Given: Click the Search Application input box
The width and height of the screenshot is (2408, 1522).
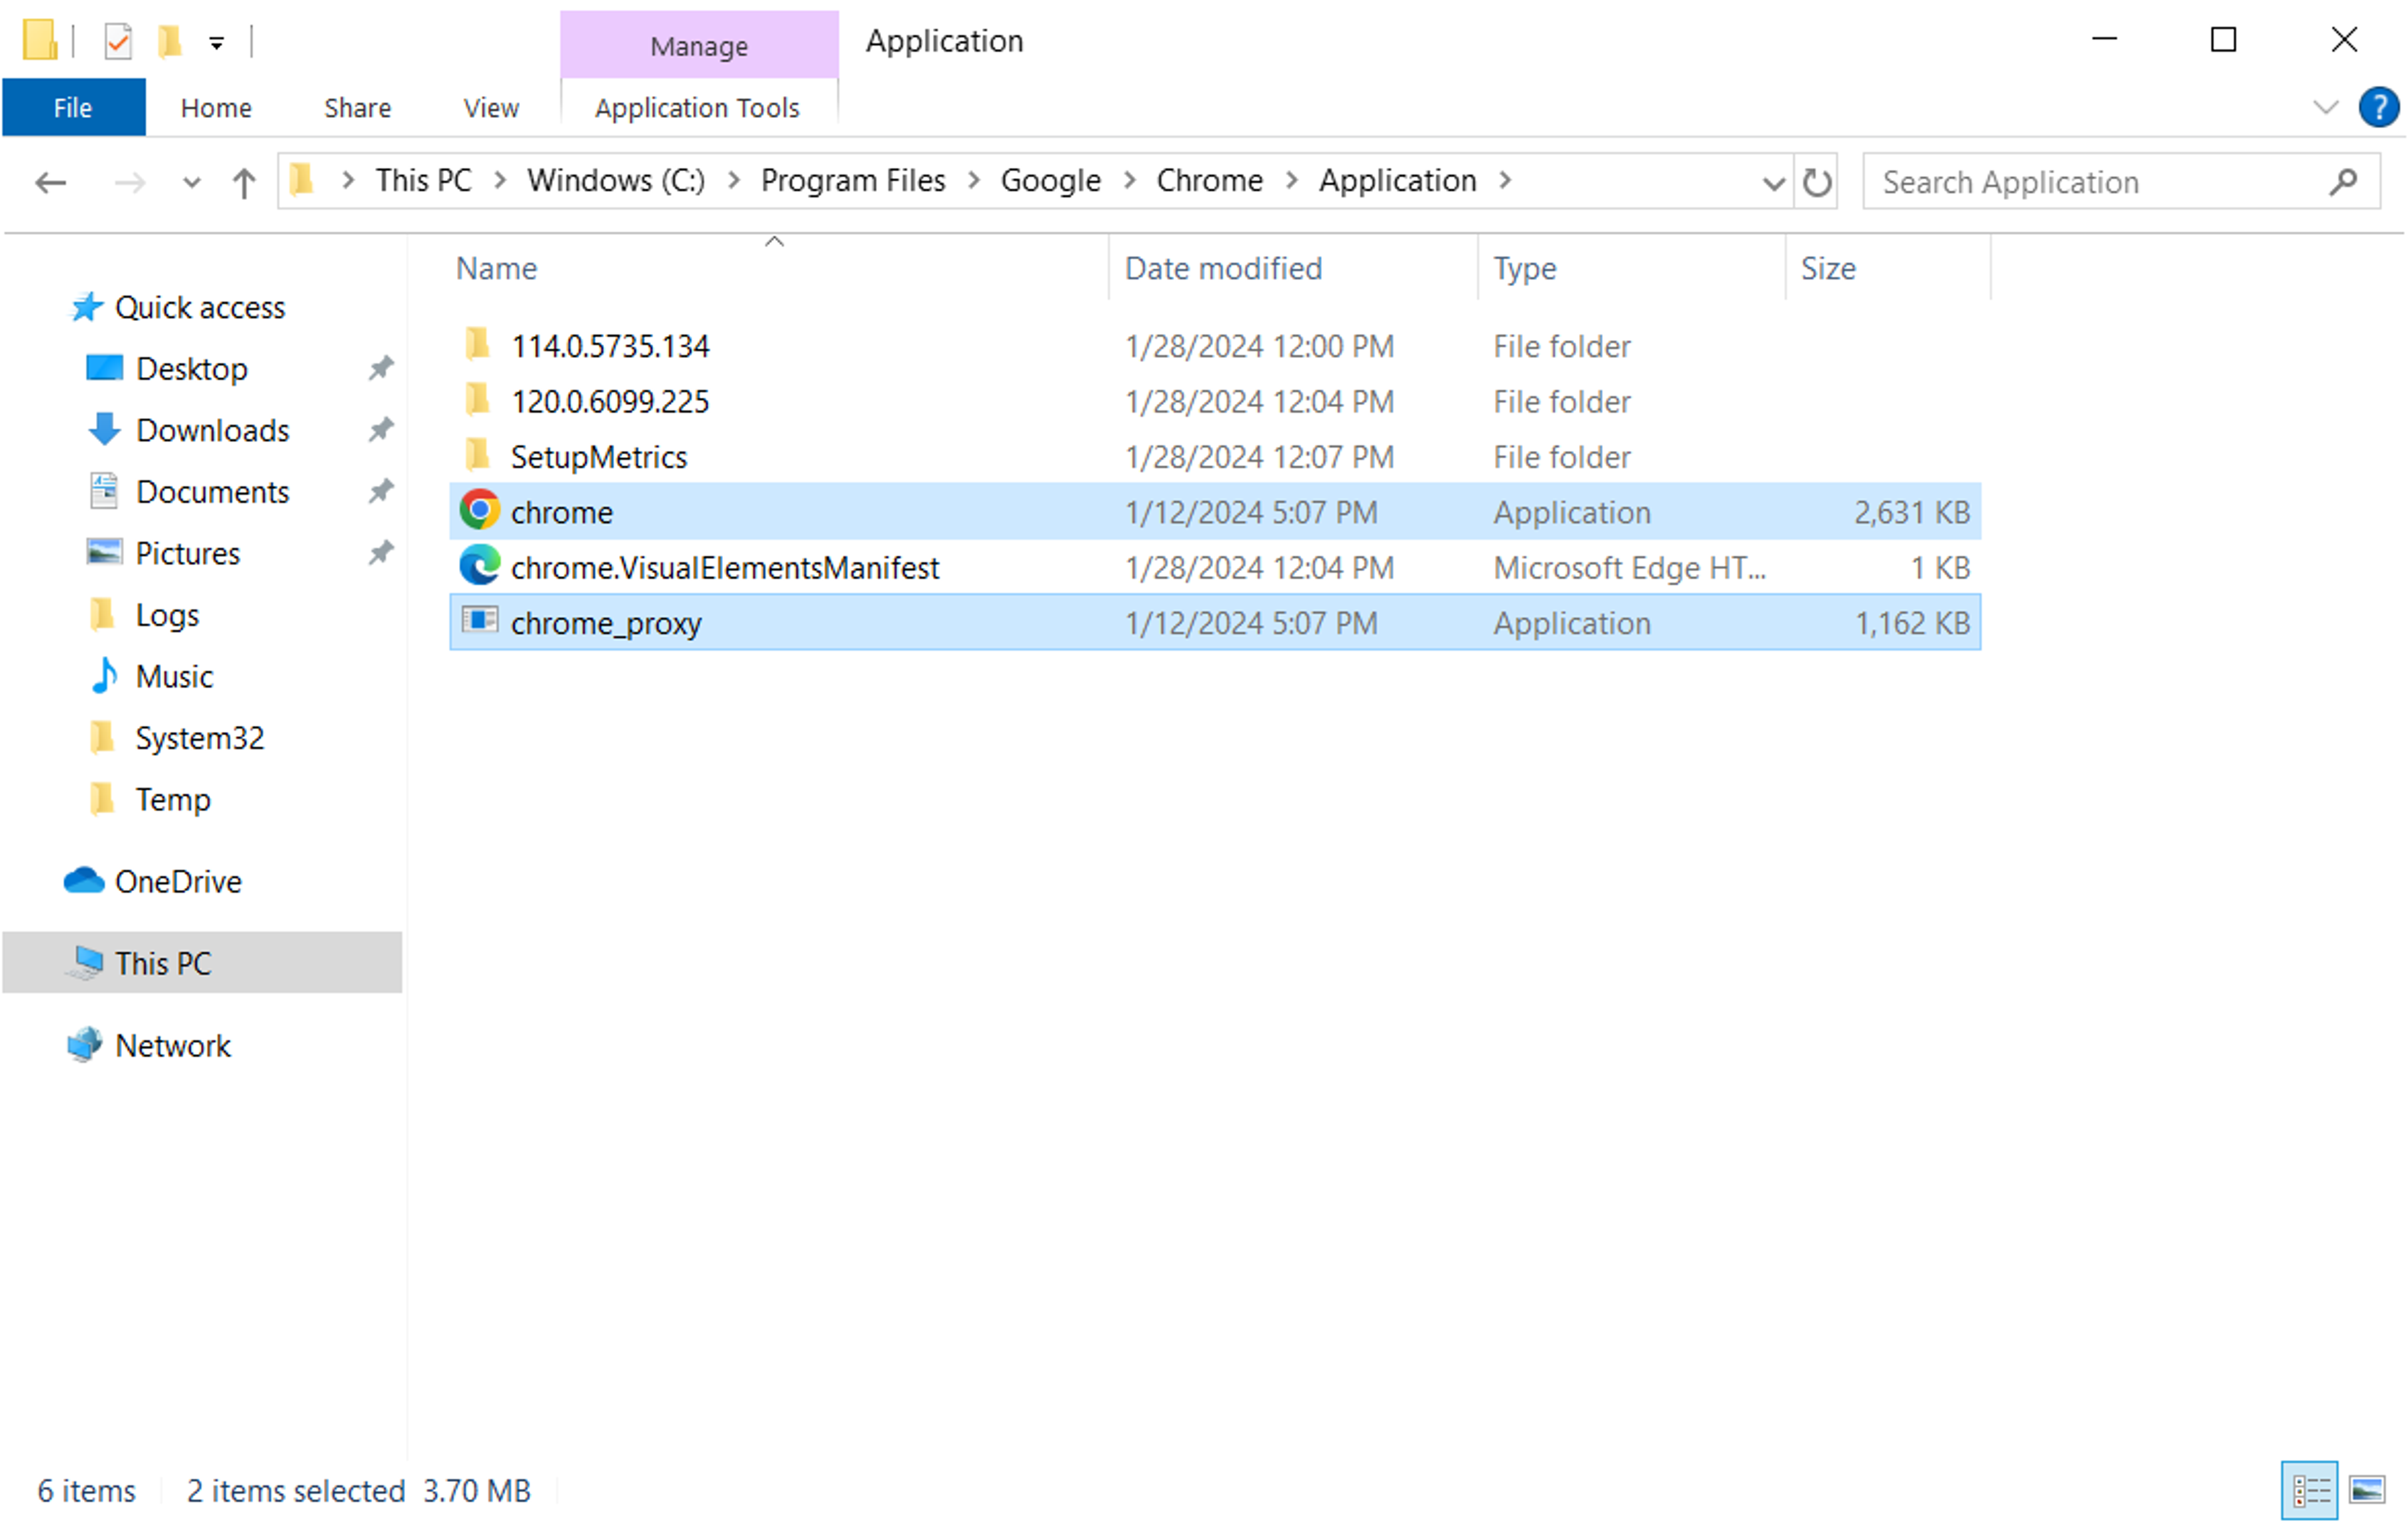Looking at the screenshot, I should (x=2121, y=182).
